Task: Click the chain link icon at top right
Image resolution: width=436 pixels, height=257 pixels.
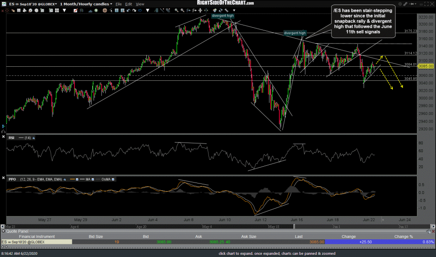Action: click(405, 4)
